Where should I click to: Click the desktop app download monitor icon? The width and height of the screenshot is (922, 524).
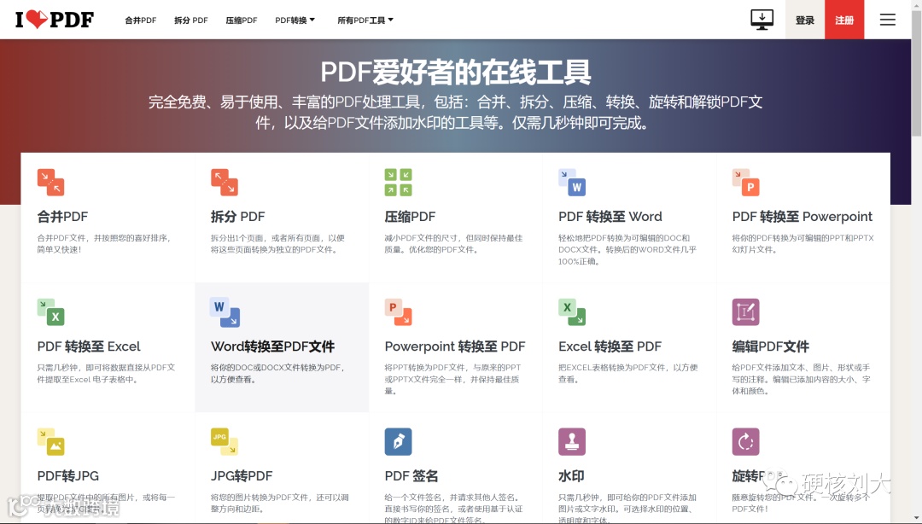pos(762,20)
